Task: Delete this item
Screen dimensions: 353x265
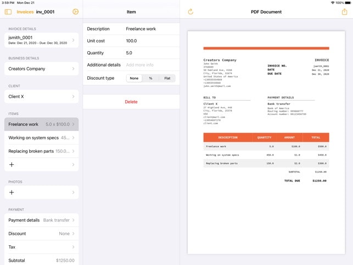Action: [131, 102]
